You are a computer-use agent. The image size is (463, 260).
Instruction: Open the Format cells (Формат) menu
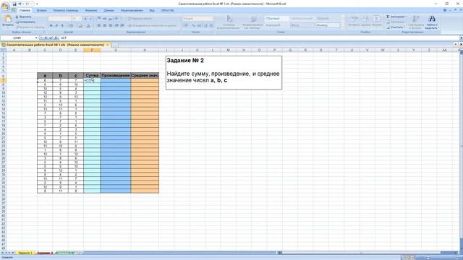(377, 21)
